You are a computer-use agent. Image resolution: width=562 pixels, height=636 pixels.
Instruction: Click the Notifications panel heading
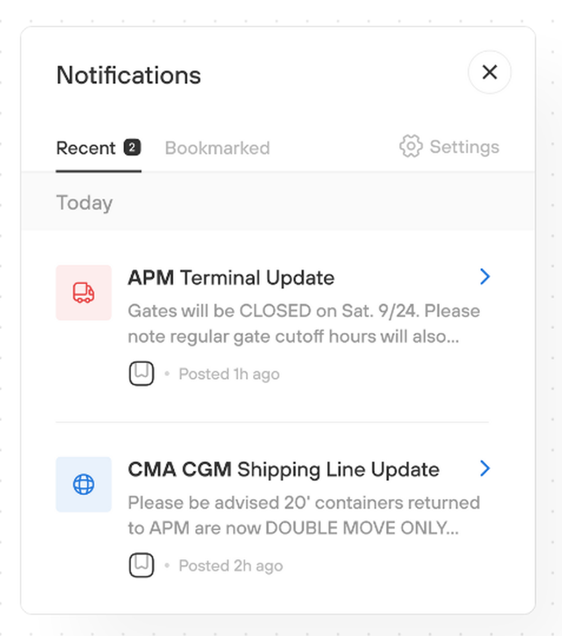pyautogui.click(x=129, y=75)
